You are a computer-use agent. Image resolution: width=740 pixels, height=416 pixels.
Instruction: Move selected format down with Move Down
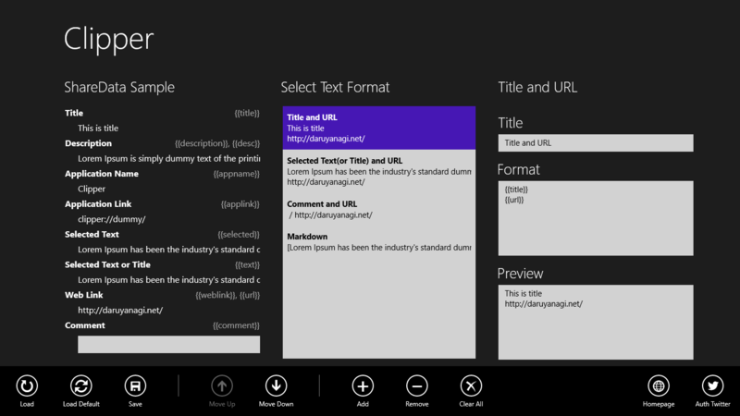point(276,385)
